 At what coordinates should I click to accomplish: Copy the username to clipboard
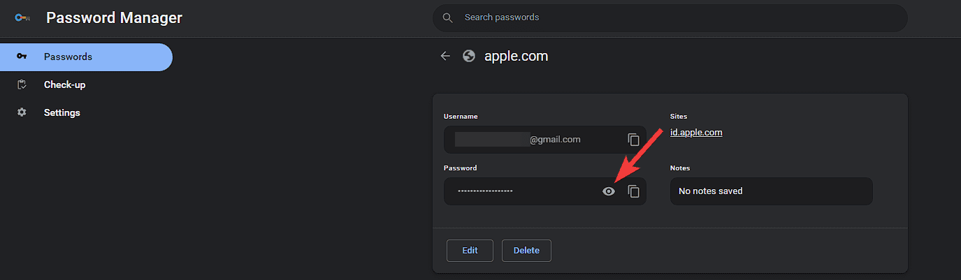[x=633, y=140]
